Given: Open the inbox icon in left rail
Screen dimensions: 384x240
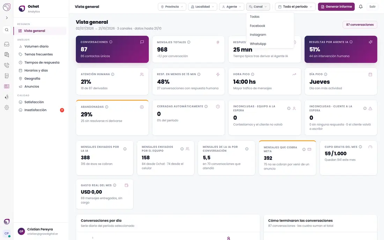Looking at the screenshot, I should coord(7,44).
